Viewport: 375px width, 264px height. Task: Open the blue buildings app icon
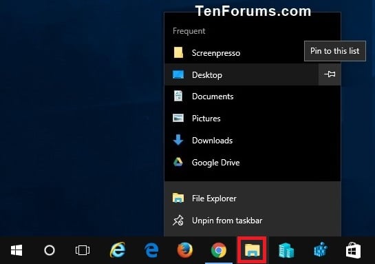(286, 250)
